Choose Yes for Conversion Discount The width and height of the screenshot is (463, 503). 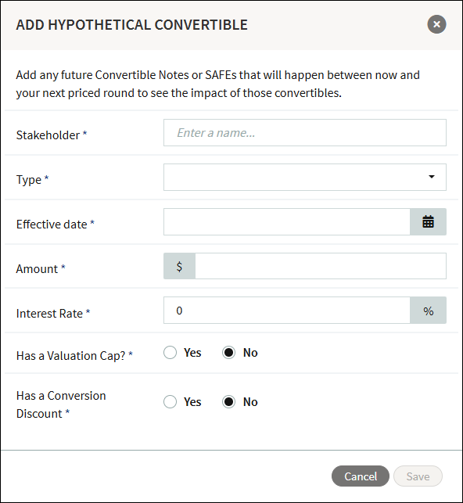click(170, 401)
